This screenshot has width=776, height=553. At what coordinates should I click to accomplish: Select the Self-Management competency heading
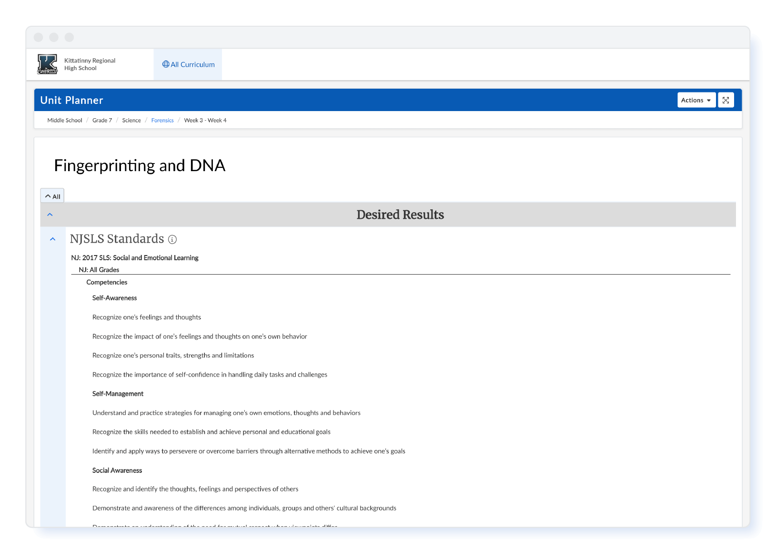(118, 394)
